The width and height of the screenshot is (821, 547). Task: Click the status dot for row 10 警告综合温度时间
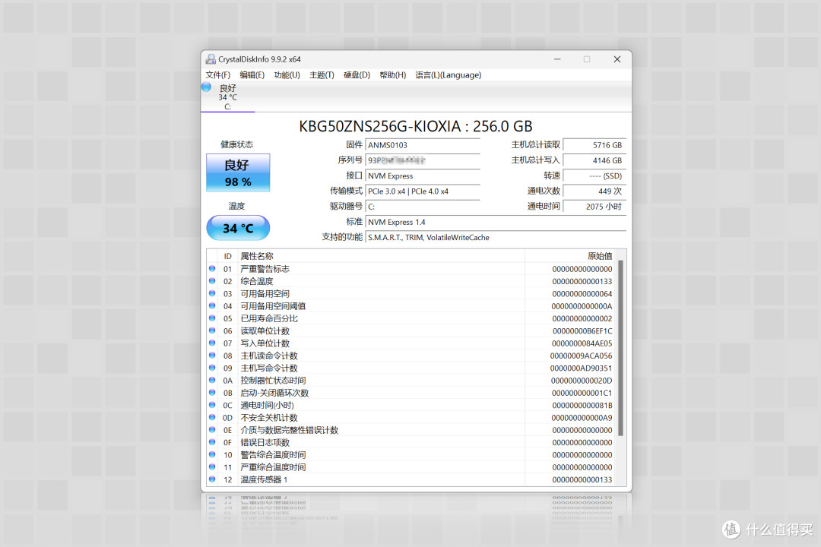212,454
